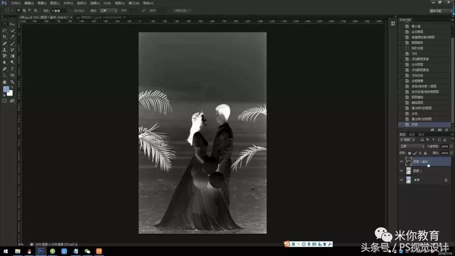Open the layer blend mode dropdown (正常)
455x256 pixels.
coord(412,147)
